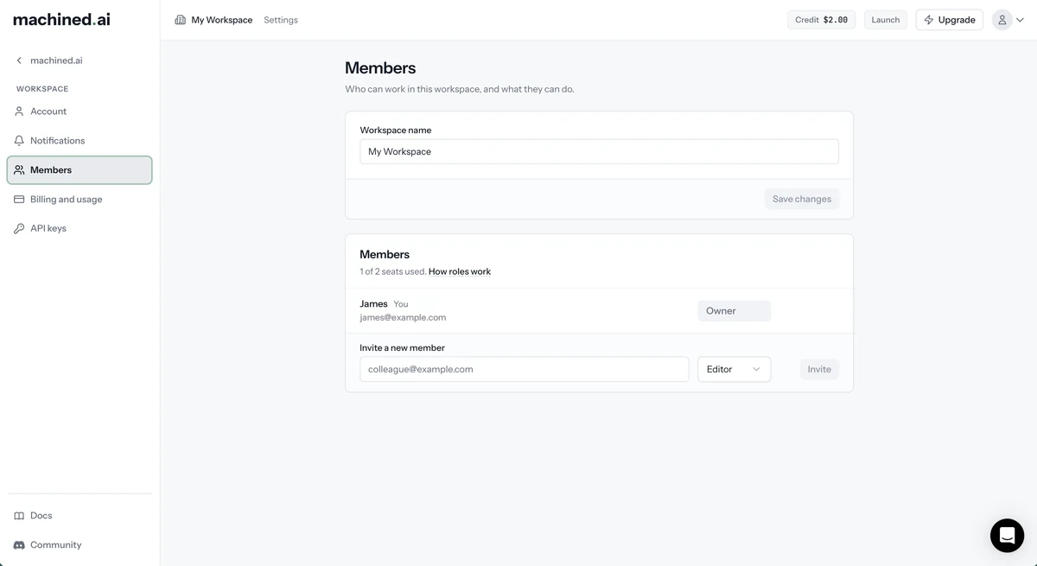The image size is (1037, 566).
Task: Click the Owner role badge
Action: click(734, 311)
